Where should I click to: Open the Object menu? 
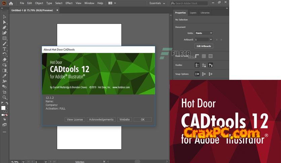point(39,3)
